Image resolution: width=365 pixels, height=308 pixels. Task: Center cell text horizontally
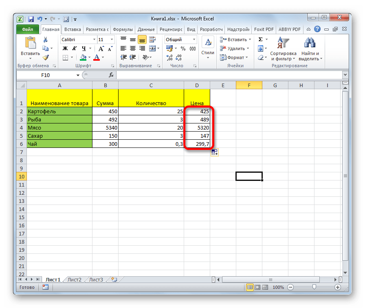133,48
